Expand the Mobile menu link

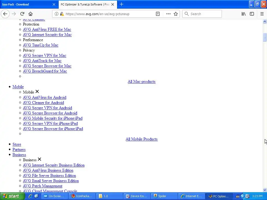point(18,87)
